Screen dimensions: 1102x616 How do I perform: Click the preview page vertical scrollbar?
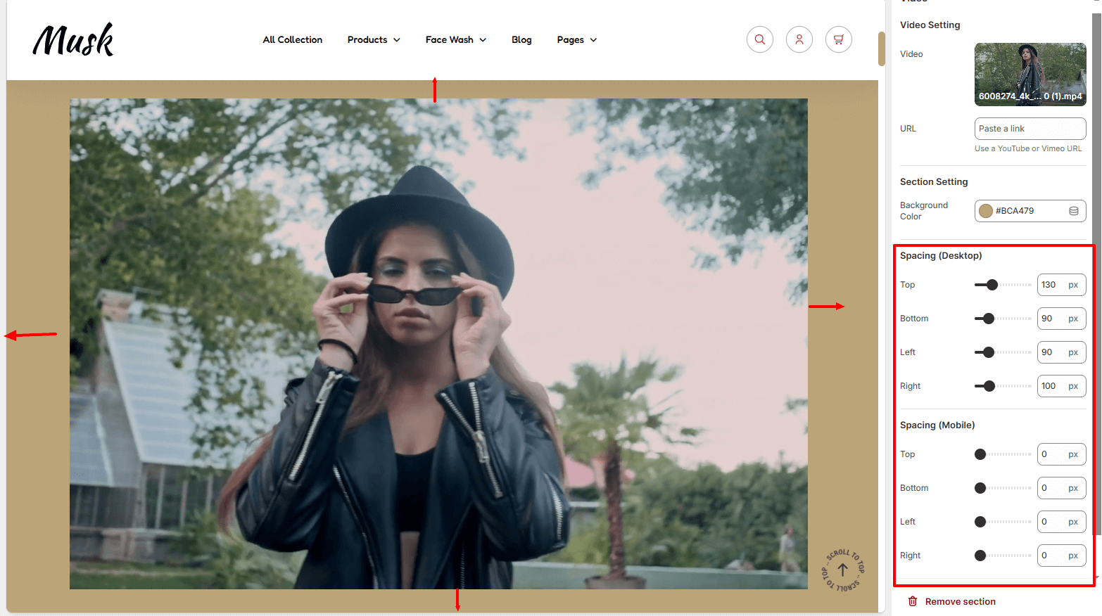point(882,49)
